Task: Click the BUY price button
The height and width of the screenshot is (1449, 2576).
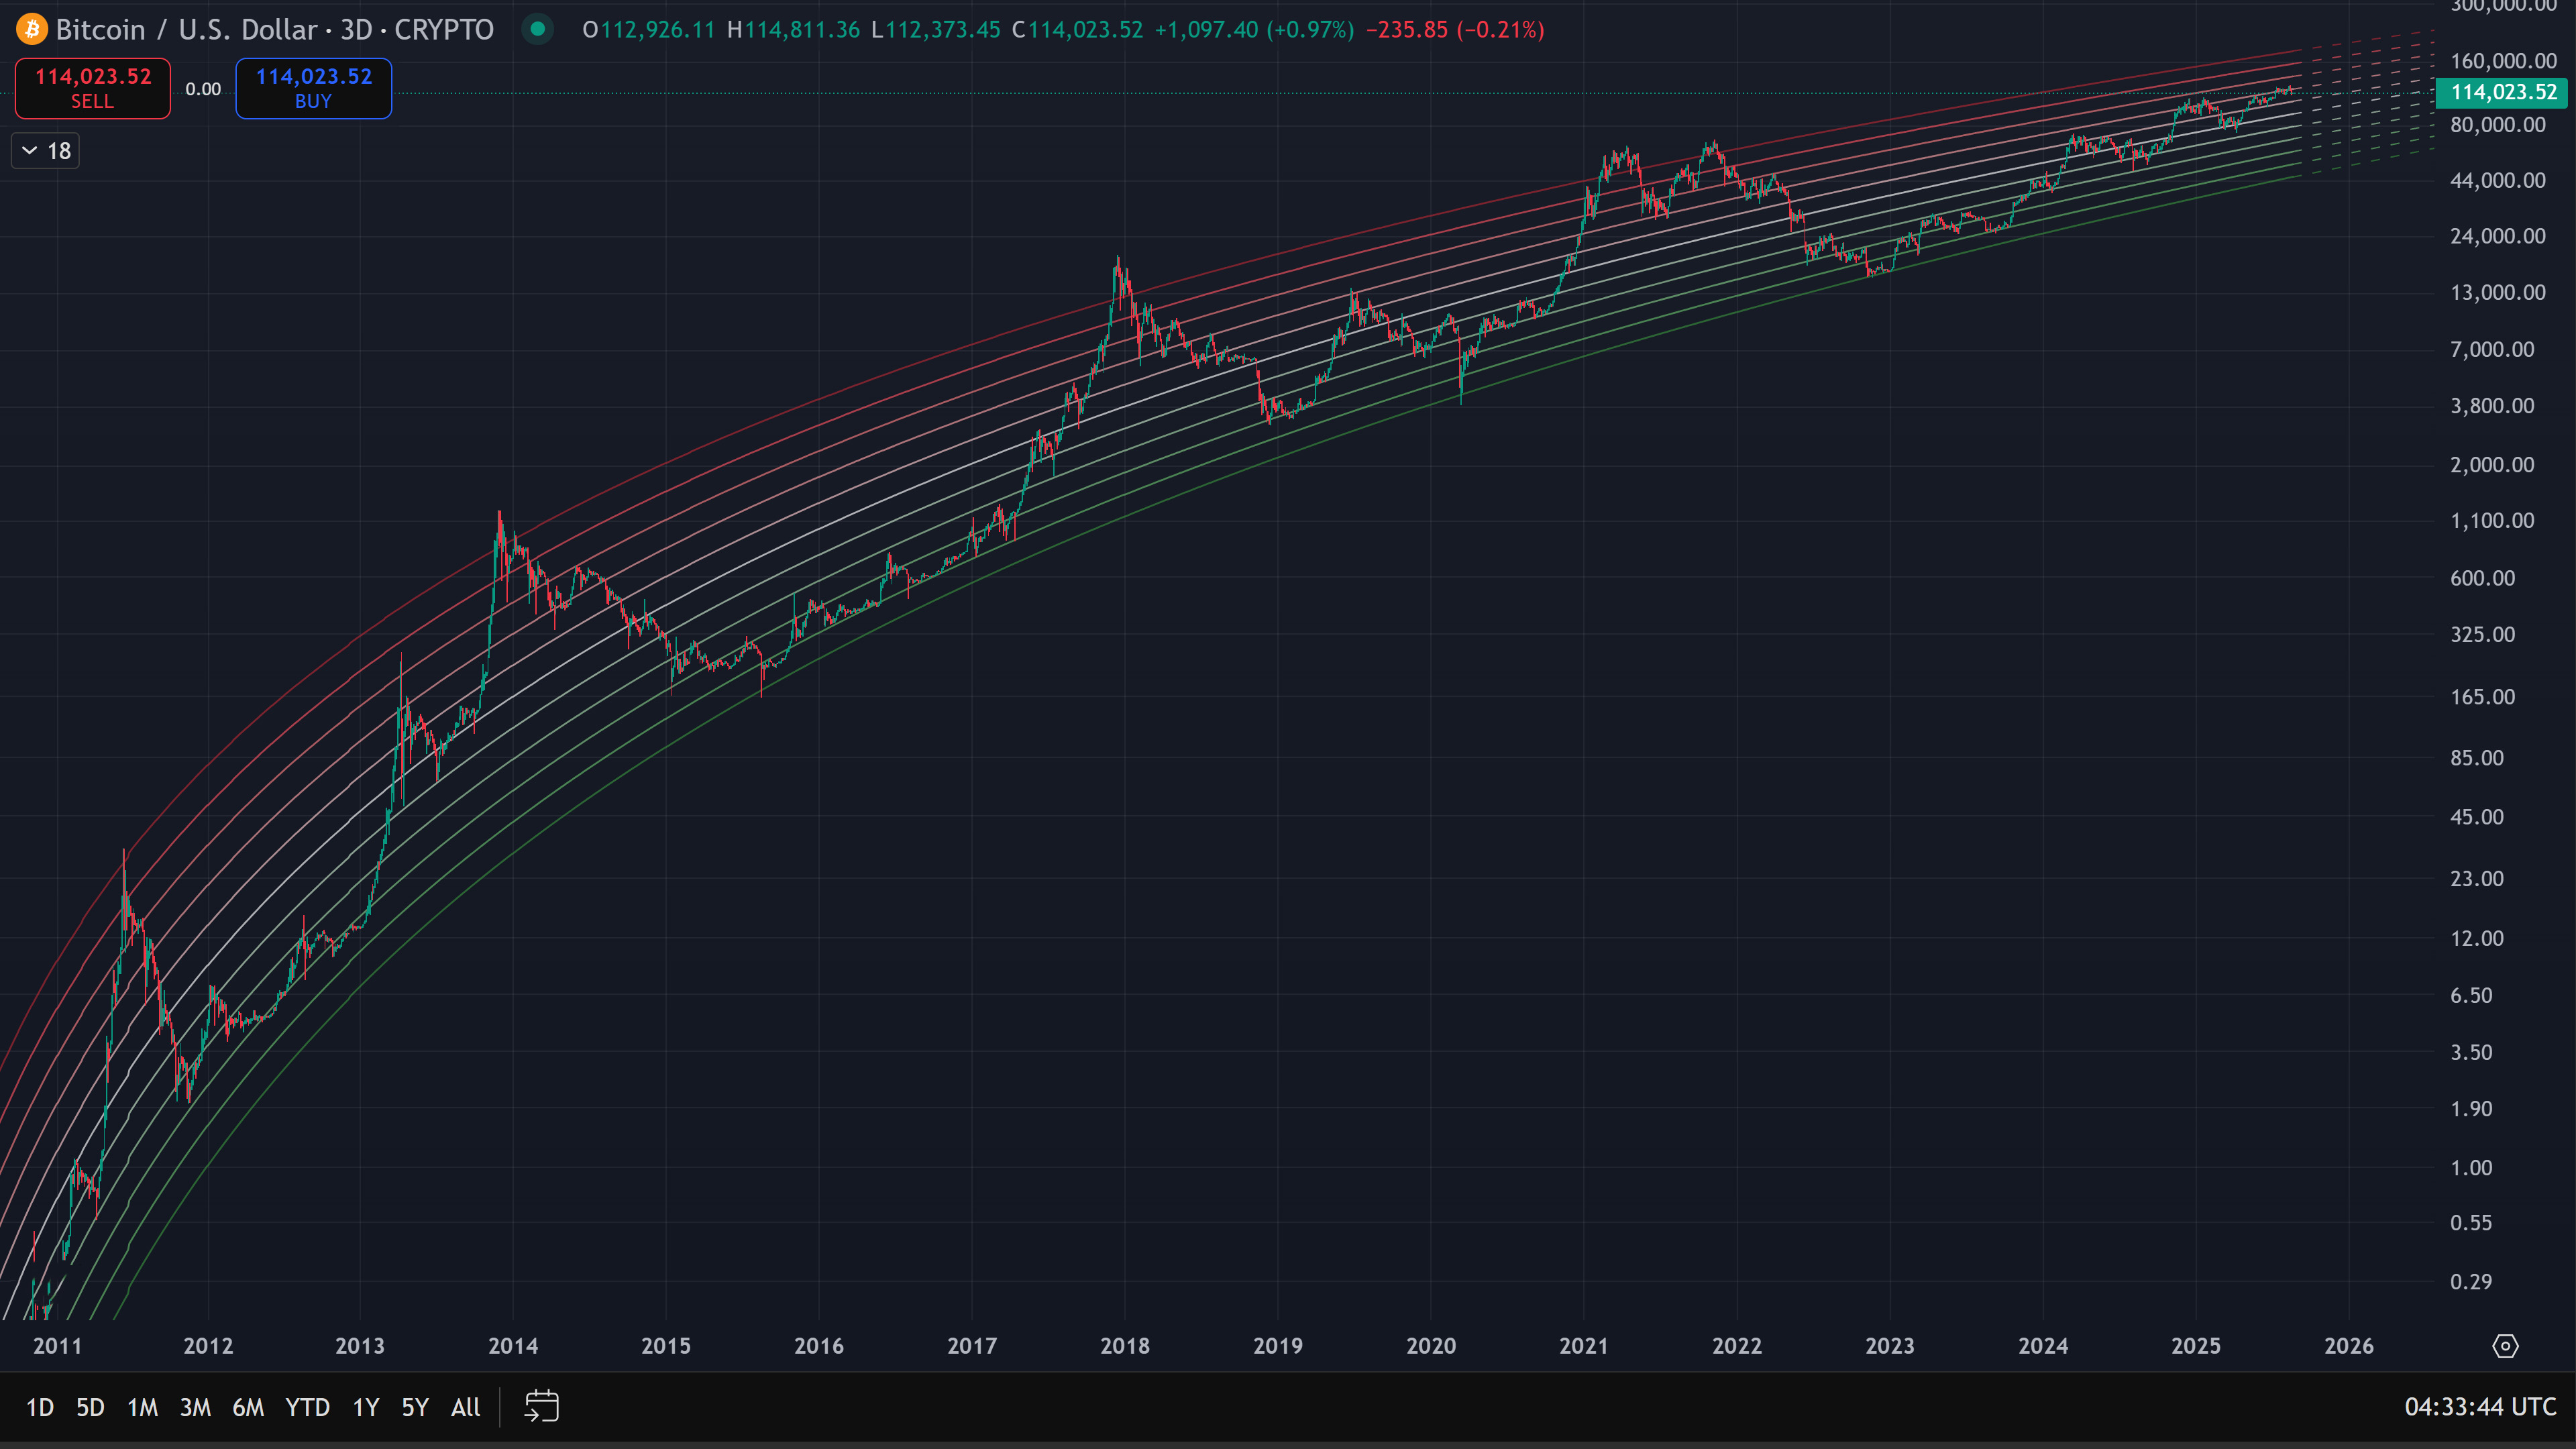Action: [x=313, y=88]
